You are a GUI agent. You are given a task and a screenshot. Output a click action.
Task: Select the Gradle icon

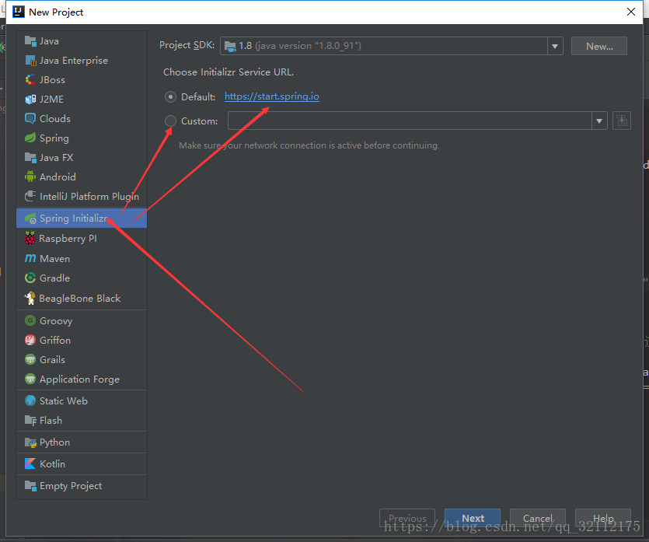pos(30,278)
